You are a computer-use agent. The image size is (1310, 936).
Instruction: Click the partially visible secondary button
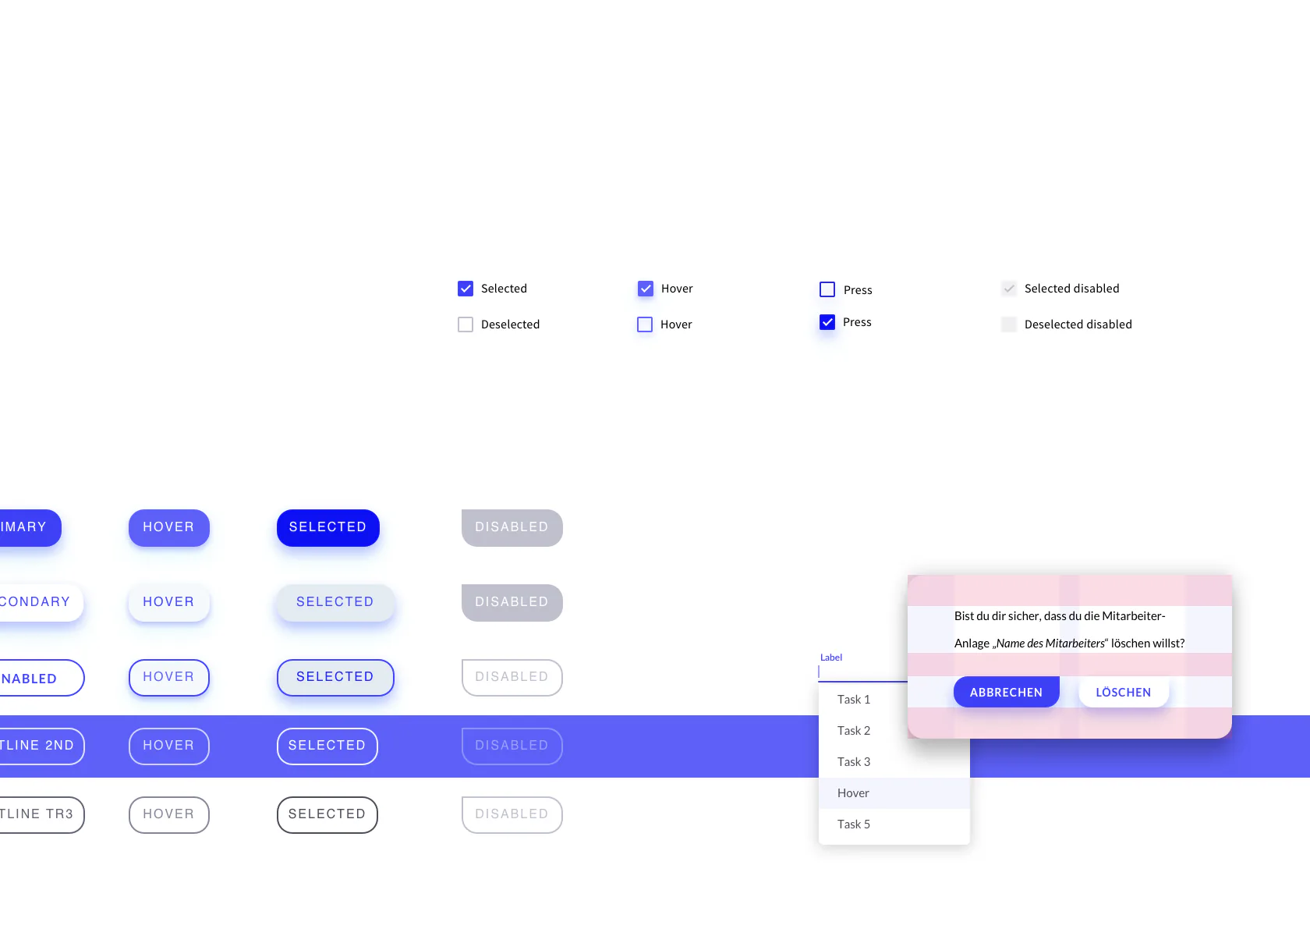(x=41, y=603)
